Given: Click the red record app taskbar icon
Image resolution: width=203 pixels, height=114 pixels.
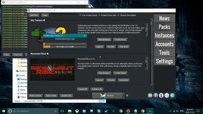Looking at the screenshot, I should tap(128, 111).
